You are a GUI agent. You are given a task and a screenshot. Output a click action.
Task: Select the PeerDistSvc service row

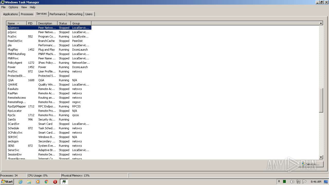pos(49,41)
